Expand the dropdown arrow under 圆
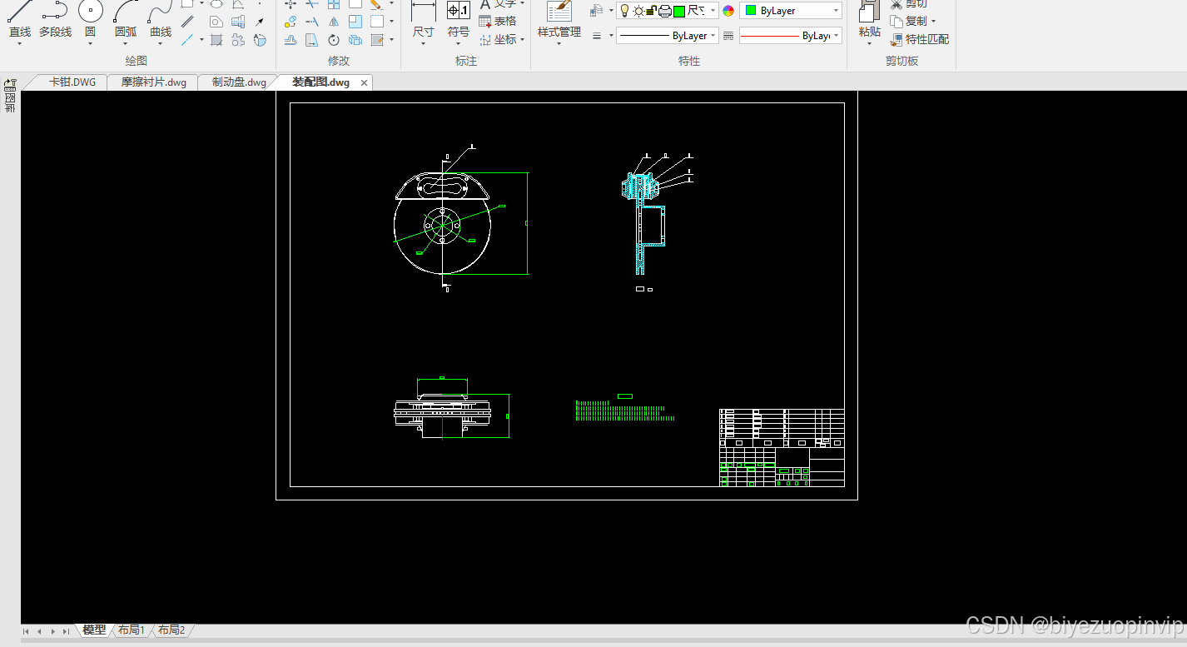This screenshot has height=647, width=1187. click(x=91, y=43)
